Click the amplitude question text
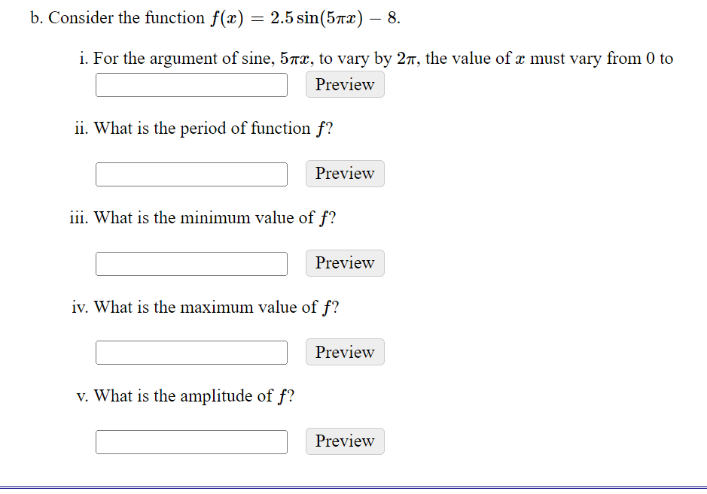Viewport: 707px width, 494px height. point(188,396)
